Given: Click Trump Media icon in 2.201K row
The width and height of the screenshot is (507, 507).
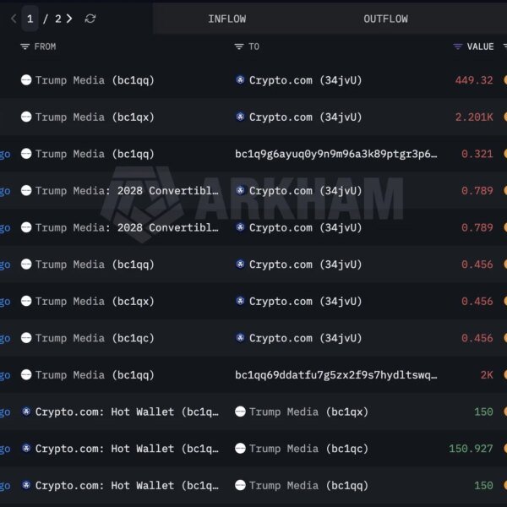Looking at the screenshot, I should (26, 117).
